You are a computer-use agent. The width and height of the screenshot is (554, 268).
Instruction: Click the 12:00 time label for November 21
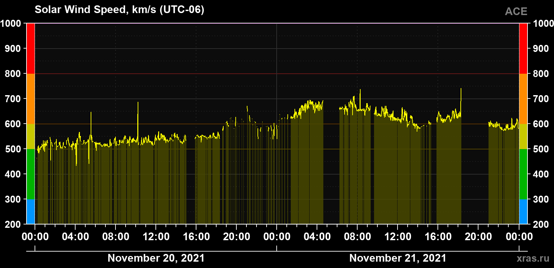pyautogui.click(x=398, y=237)
